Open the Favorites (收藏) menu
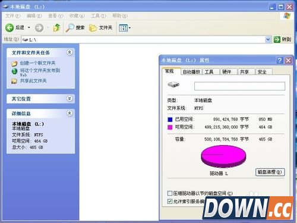 tap(77, 16)
